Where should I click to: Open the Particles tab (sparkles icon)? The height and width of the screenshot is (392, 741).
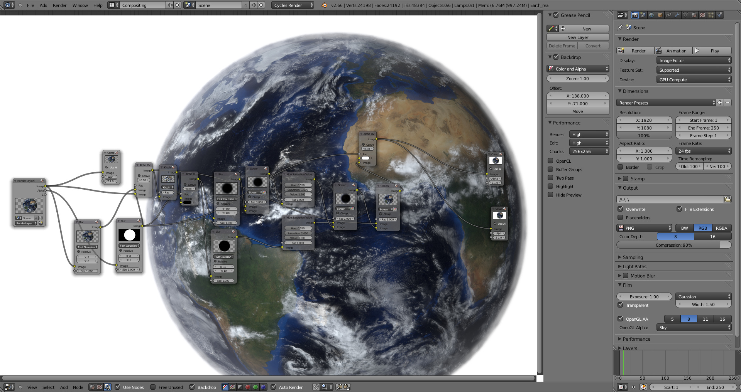coord(711,15)
